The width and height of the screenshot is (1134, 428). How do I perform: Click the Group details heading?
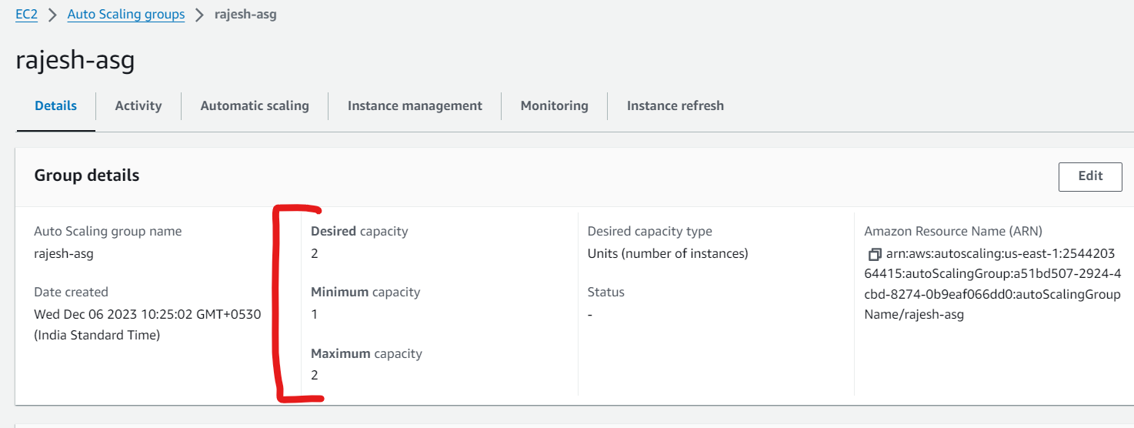tap(87, 176)
